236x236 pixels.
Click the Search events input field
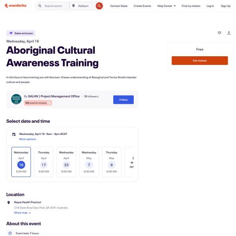54,6
